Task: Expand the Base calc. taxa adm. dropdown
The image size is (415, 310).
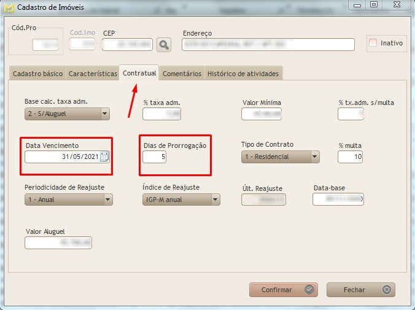Action: point(105,114)
